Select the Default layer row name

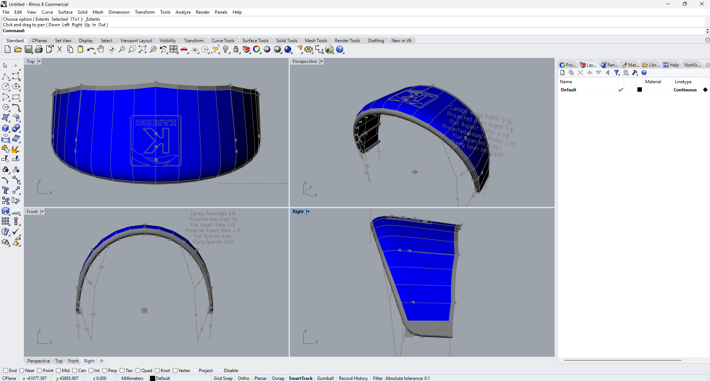pyautogui.click(x=569, y=90)
